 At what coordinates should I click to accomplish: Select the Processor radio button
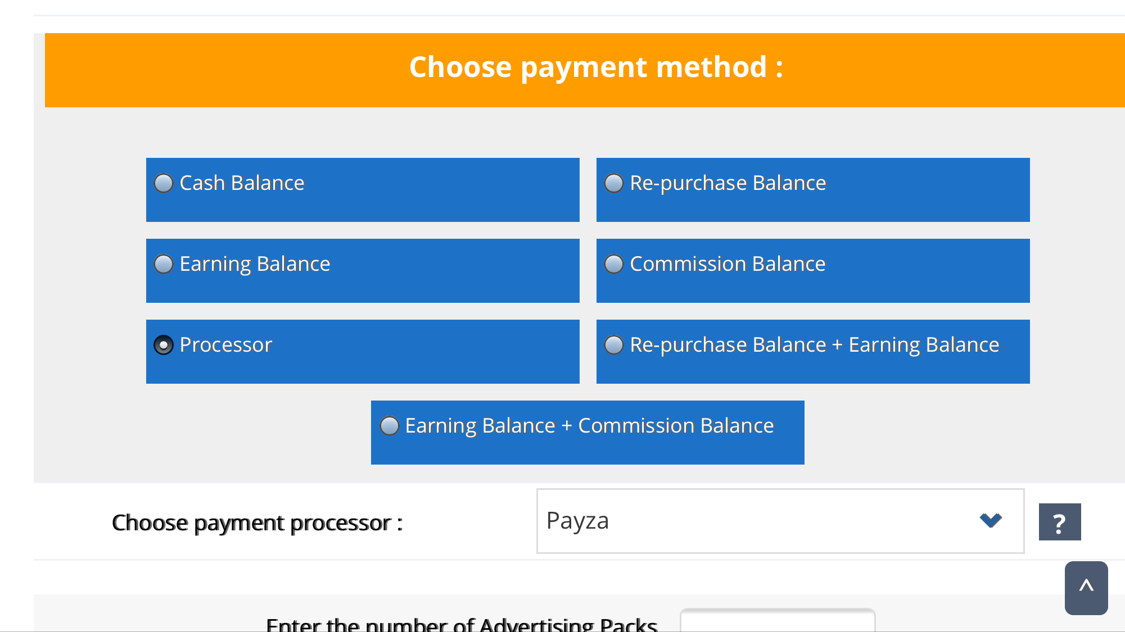coord(164,345)
